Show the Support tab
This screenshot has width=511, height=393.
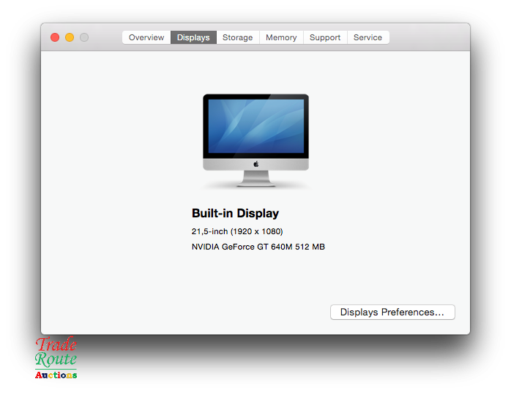(325, 37)
